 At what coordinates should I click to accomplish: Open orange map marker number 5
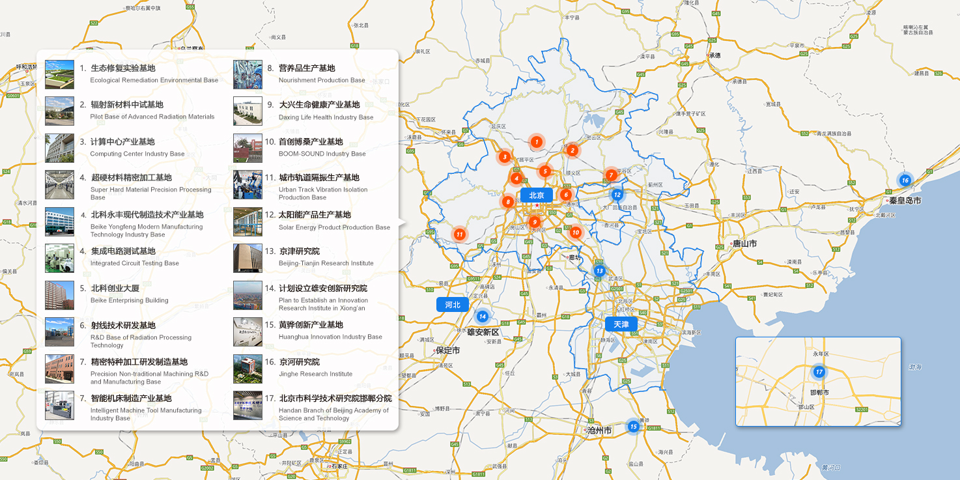coord(545,171)
